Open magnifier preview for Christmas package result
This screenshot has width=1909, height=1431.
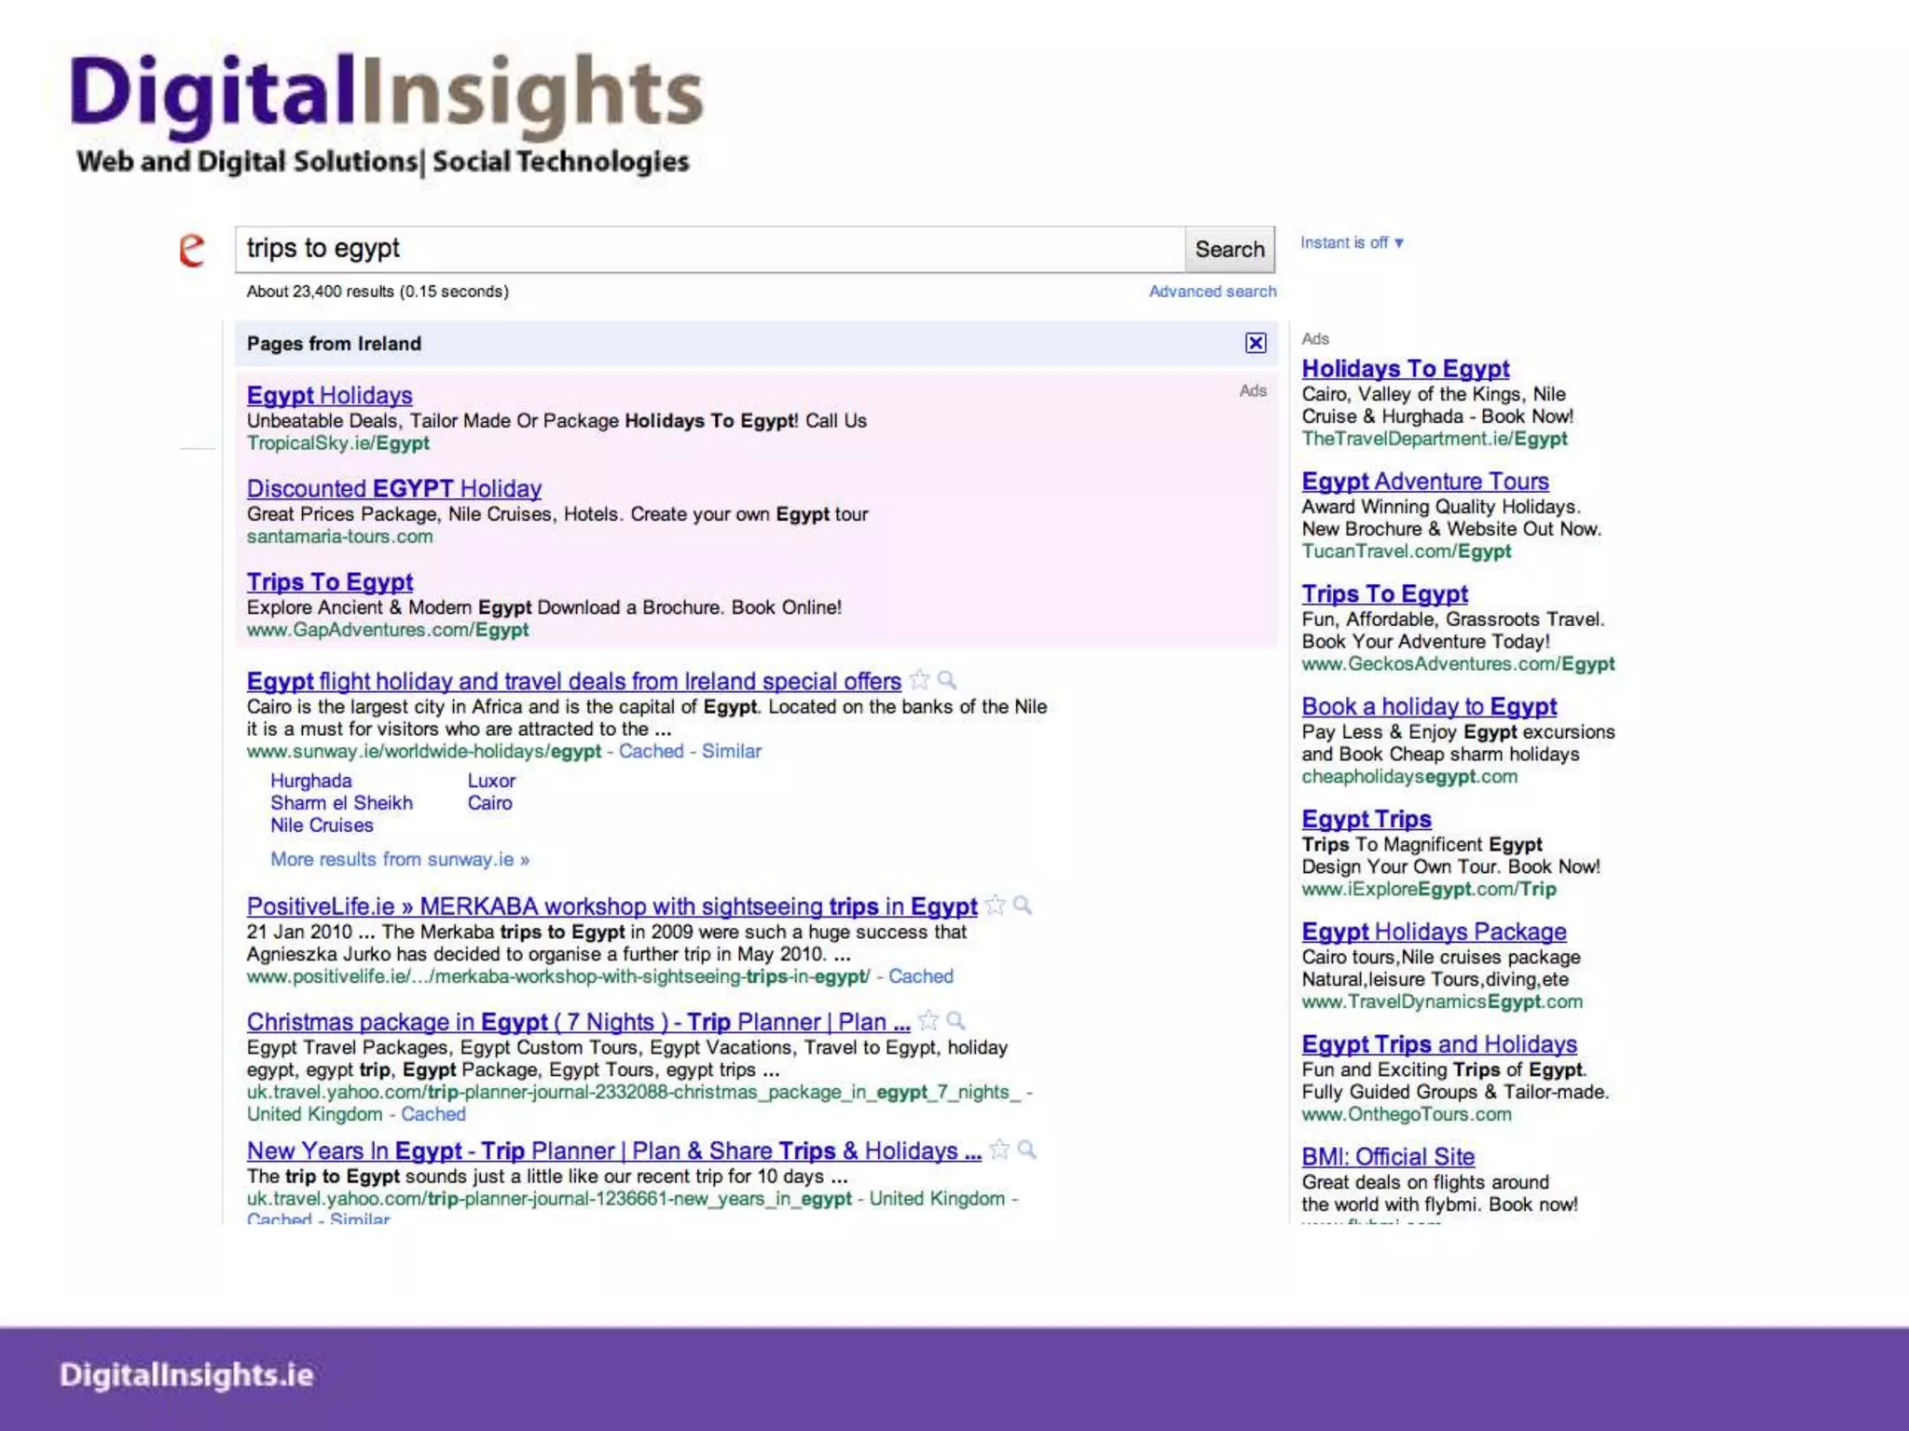pyautogui.click(x=955, y=1021)
